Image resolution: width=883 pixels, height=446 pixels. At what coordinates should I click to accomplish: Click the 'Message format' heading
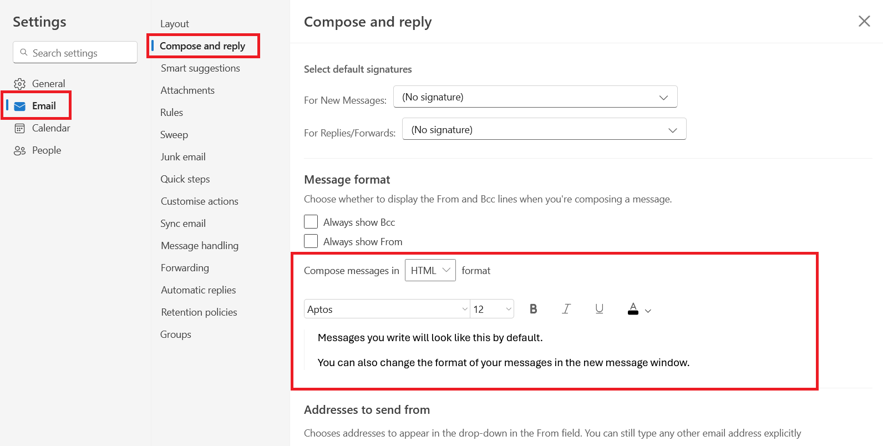(x=347, y=180)
